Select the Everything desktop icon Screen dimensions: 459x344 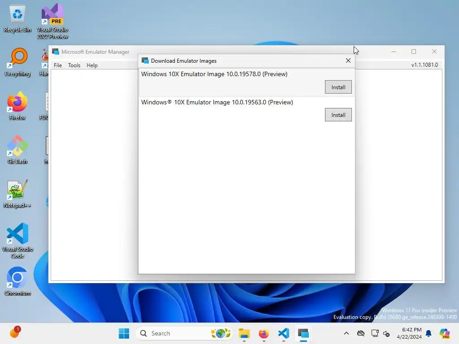(17, 62)
